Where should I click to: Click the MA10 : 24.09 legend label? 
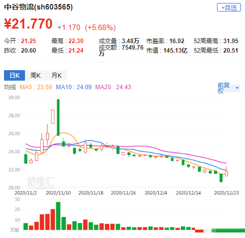[73, 87]
